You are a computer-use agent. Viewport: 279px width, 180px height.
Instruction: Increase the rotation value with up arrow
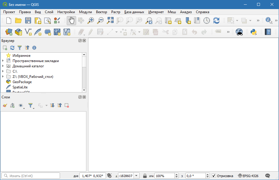[x=208, y=174]
